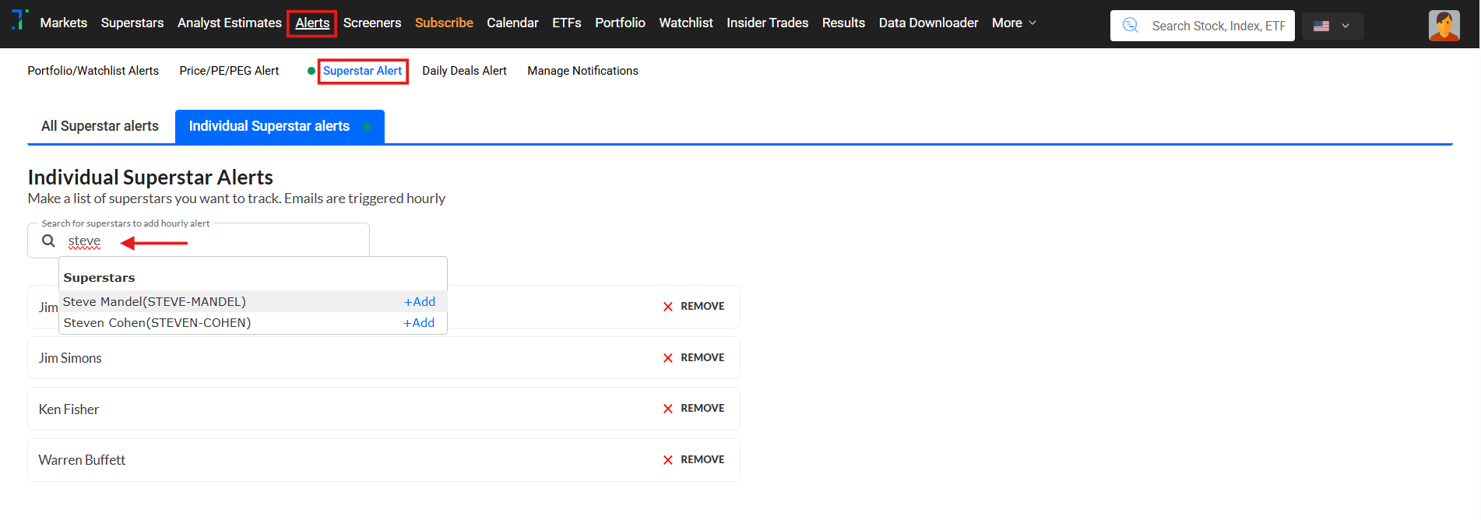The width and height of the screenshot is (1481, 520).
Task: Expand the More menu
Action: (1013, 23)
